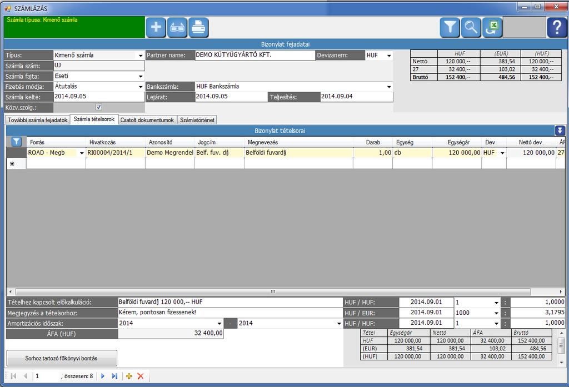Click the Teljesítés date field 2014.09.04
Viewport: 569px width, 387px height.
pos(356,97)
